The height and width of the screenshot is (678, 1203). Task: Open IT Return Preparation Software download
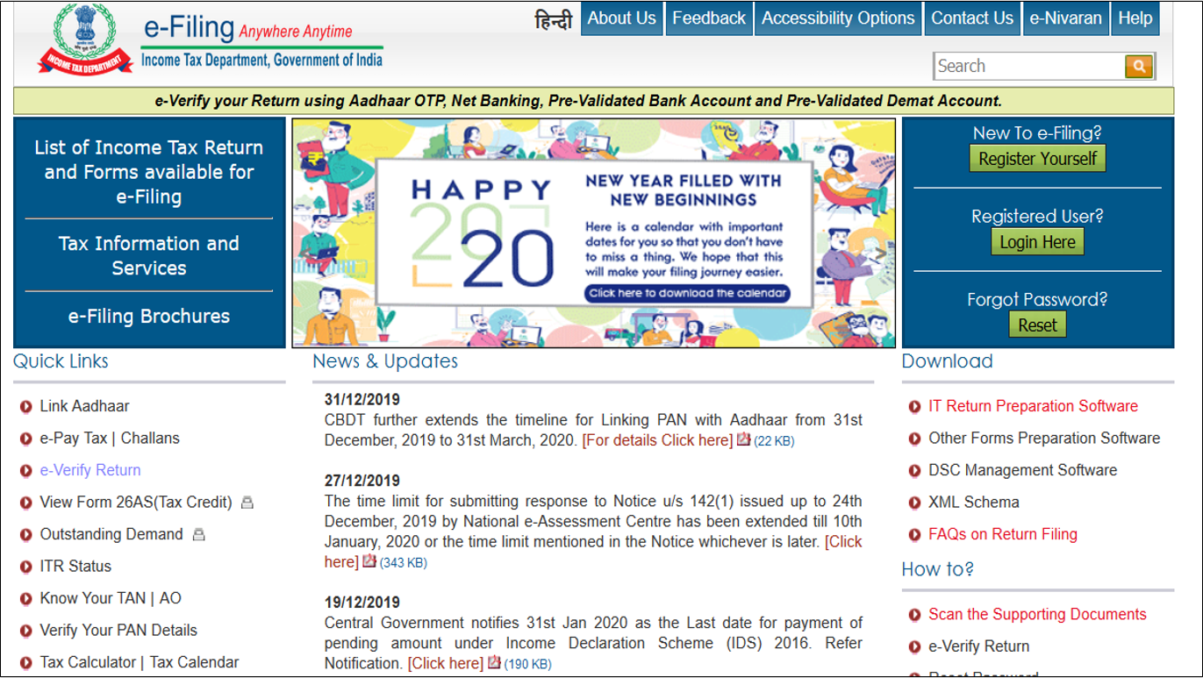[x=1033, y=407]
